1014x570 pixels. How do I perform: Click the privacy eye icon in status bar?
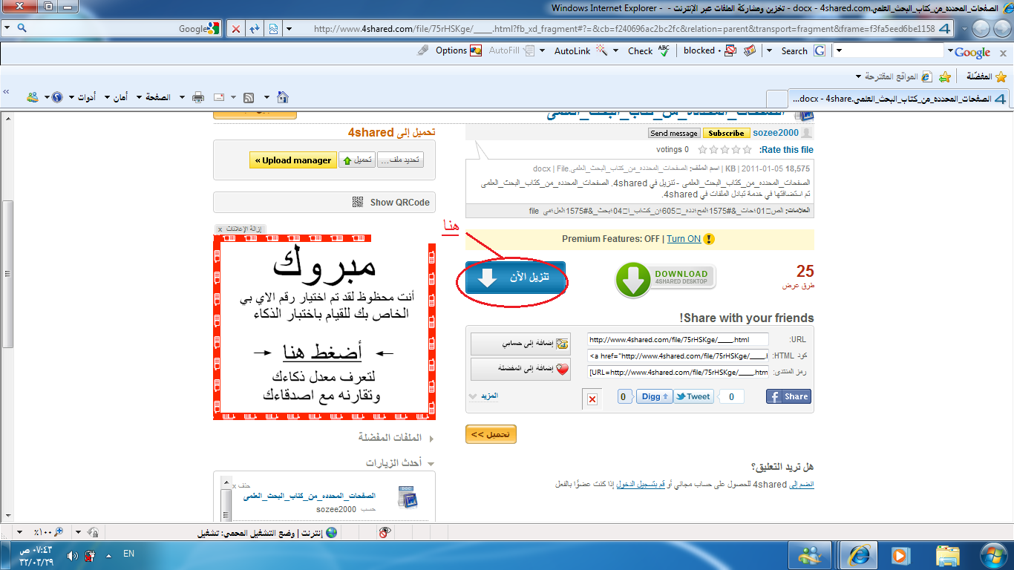tap(385, 532)
